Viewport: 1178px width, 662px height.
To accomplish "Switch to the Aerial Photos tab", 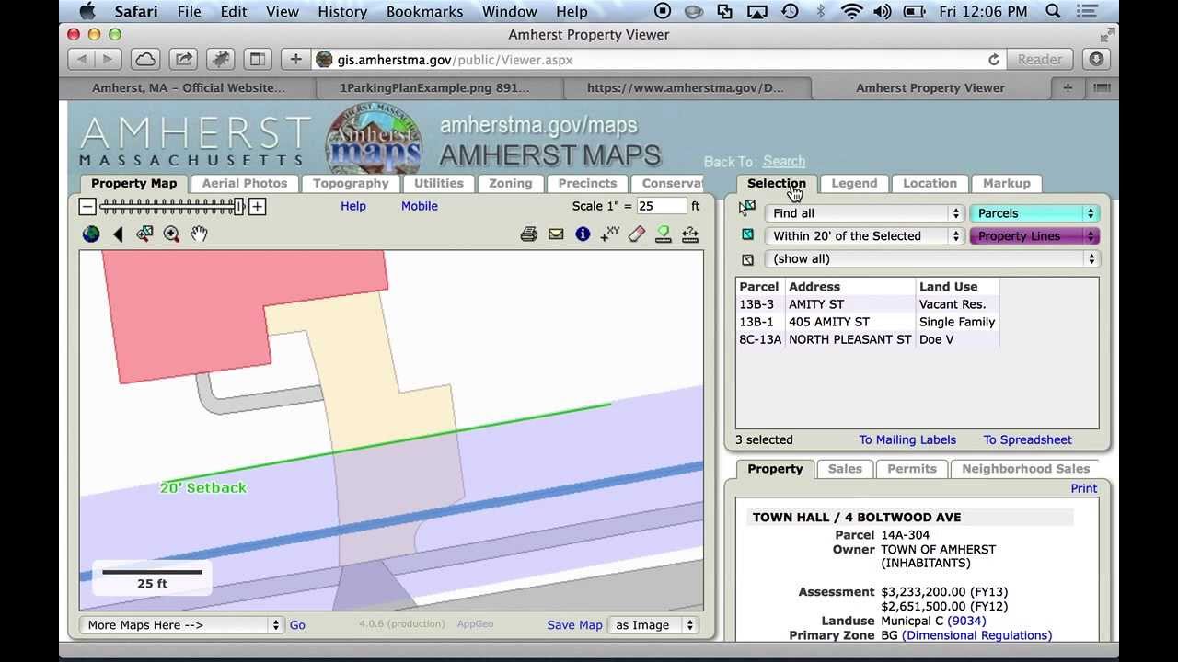I will [x=245, y=183].
